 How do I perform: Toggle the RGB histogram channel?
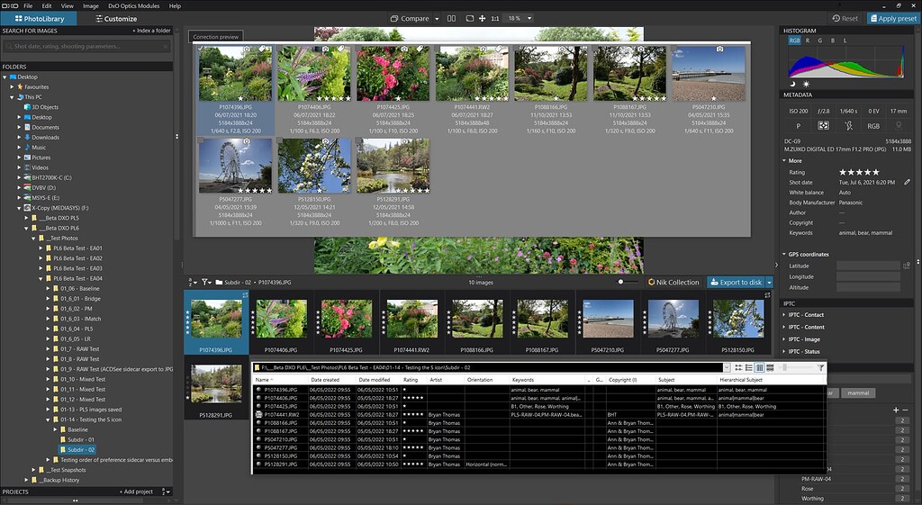pyautogui.click(x=794, y=41)
